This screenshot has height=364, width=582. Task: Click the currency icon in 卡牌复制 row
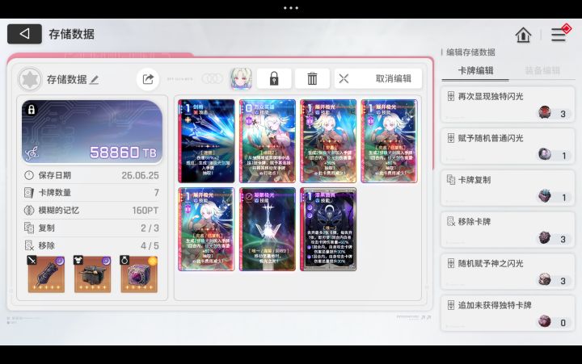tap(545, 195)
